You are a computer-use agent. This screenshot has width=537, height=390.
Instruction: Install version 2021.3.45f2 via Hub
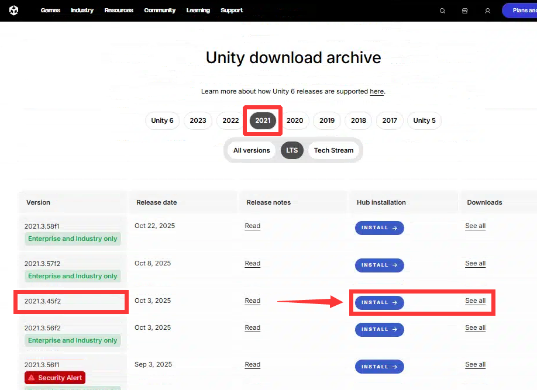379,302
